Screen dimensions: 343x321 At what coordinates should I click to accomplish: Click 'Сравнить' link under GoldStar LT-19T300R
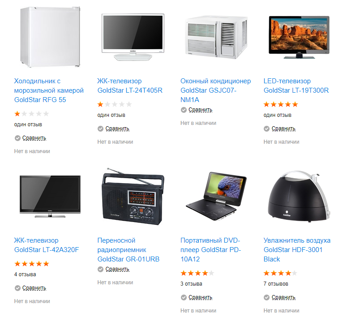(283, 128)
